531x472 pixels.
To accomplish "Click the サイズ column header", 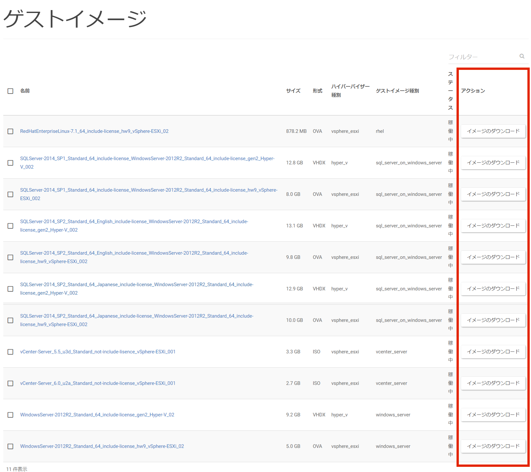I will click(293, 91).
